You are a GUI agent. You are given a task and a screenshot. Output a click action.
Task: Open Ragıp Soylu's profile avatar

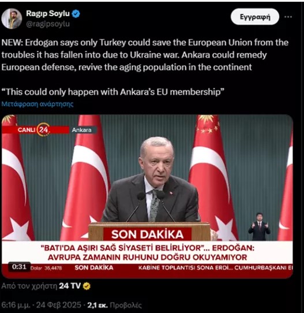(12, 18)
